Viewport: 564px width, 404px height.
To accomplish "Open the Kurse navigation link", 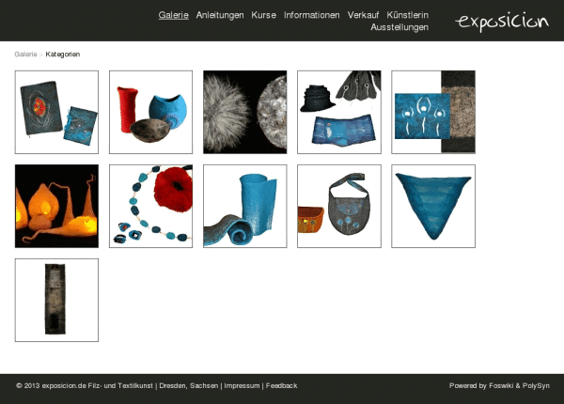I will coord(263,15).
